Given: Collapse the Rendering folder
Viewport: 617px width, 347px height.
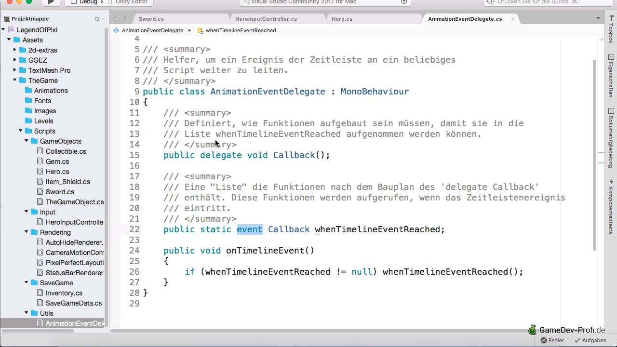Looking at the screenshot, I should pos(26,232).
